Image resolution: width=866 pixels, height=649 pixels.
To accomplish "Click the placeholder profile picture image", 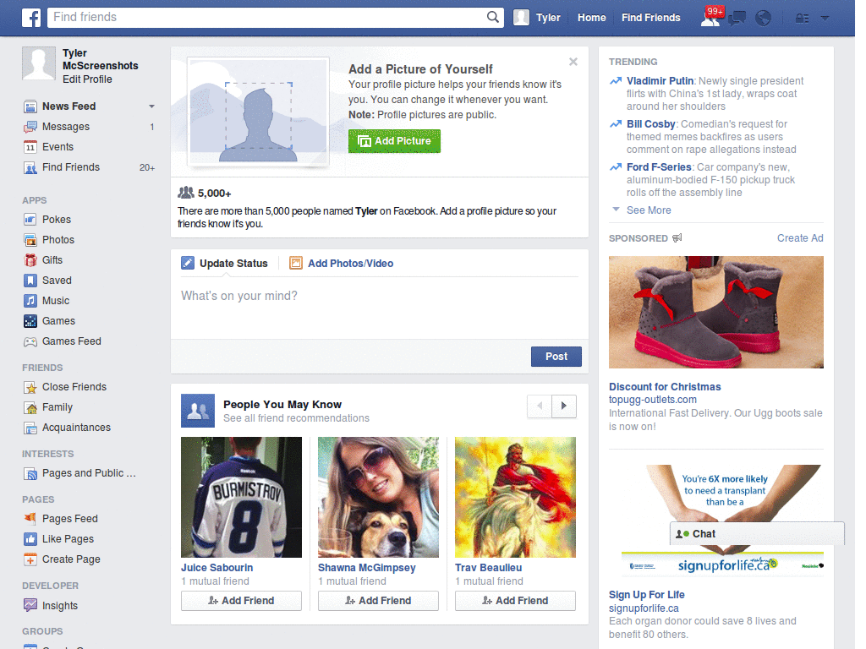I will [x=258, y=112].
